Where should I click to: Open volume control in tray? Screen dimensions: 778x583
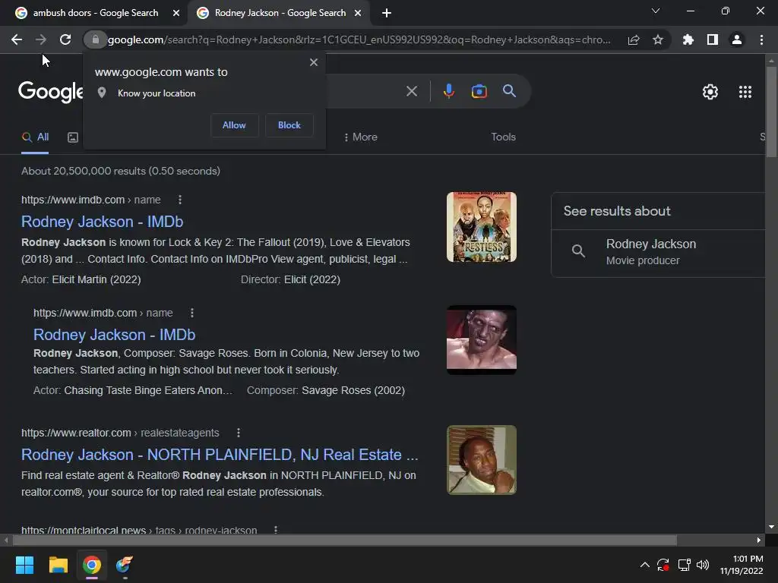(x=703, y=565)
